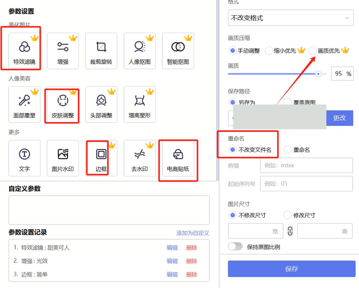Viewport: 359px width, 288px height.
Task: Choose the 人像抠图 portrait cutout tool
Action: [139, 51]
